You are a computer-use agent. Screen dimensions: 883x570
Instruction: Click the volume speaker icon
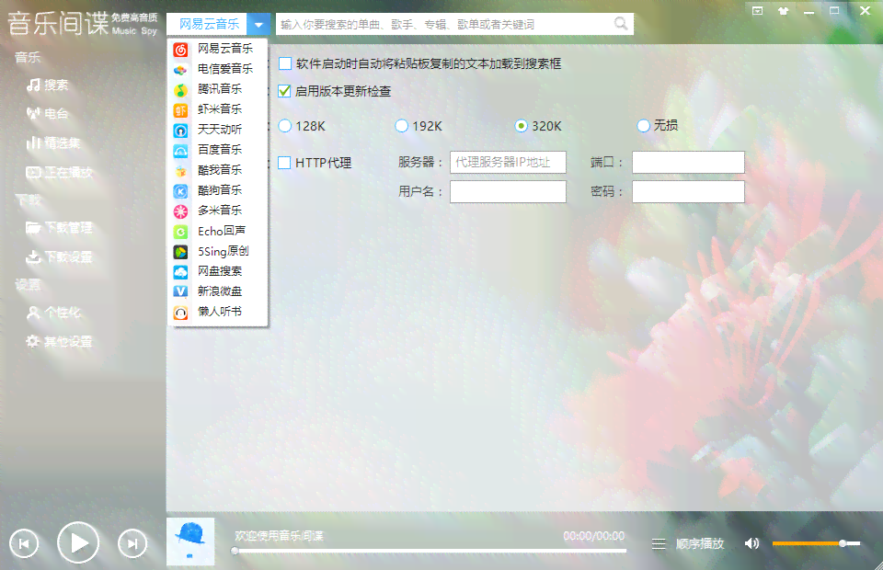tap(751, 543)
